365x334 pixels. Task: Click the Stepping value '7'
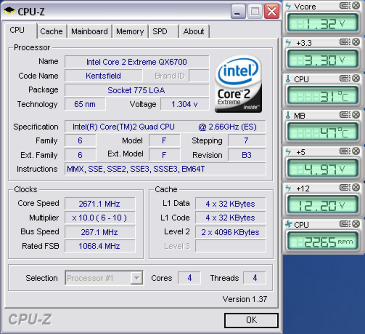pyautogui.click(x=247, y=141)
